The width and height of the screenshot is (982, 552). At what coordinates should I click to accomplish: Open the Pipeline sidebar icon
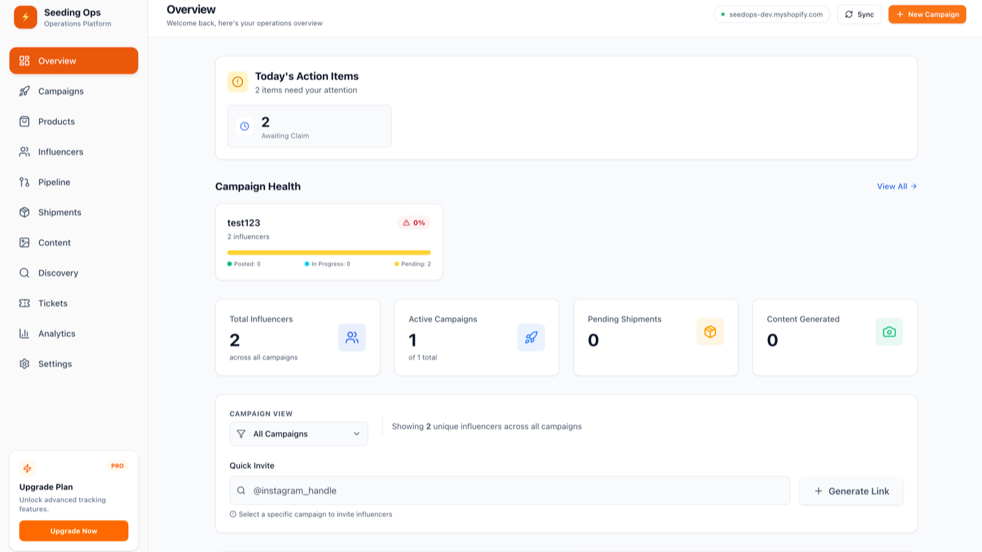click(x=25, y=182)
